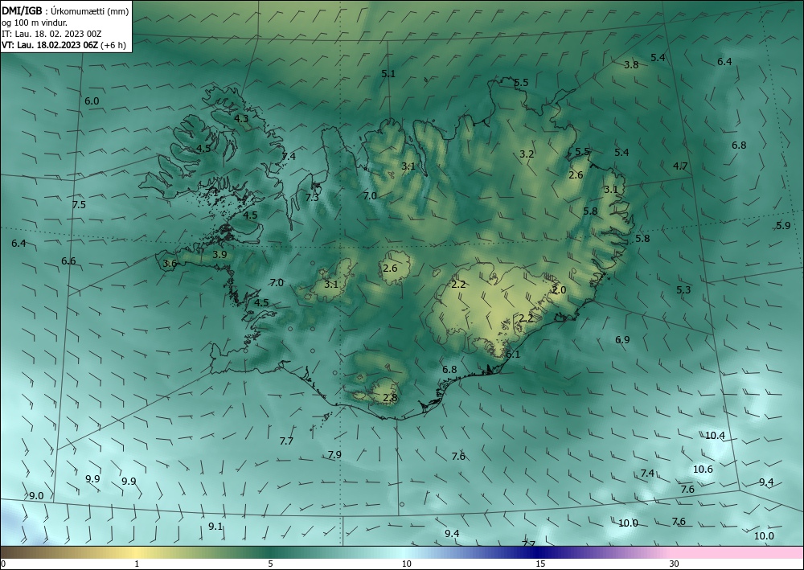Image resolution: width=804 pixels, height=570 pixels.
Task: Click the 9.1 value on the map
Action: (x=215, y=527)
